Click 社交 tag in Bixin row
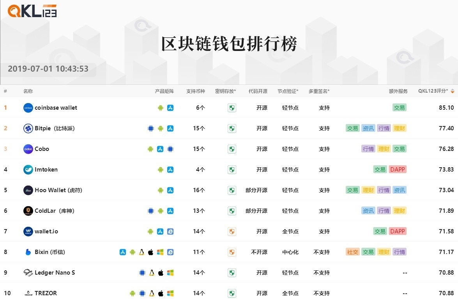 point(352,252)
